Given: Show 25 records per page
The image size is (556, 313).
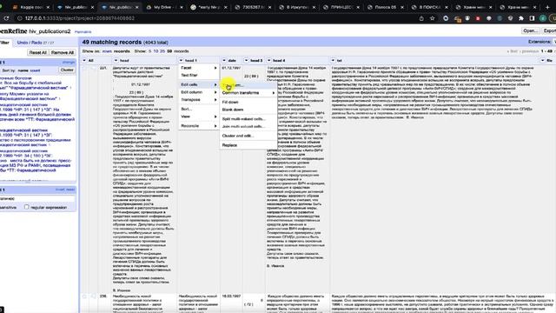Looking at the screenshot, I should click(162, 51).
